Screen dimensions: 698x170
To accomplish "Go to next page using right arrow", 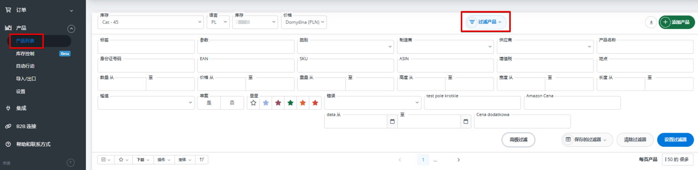I will coord(458,160).
